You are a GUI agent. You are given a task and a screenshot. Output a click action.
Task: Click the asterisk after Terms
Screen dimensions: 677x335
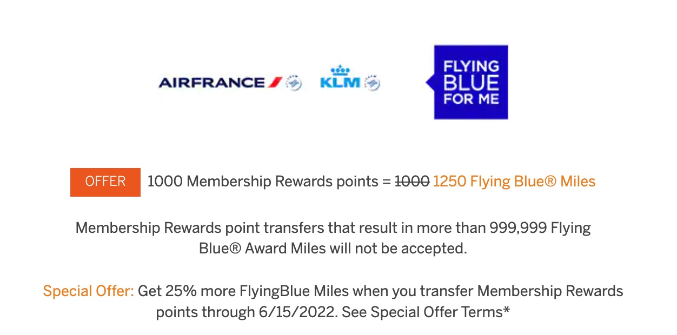pyautogui.click(x=506, y=310)
